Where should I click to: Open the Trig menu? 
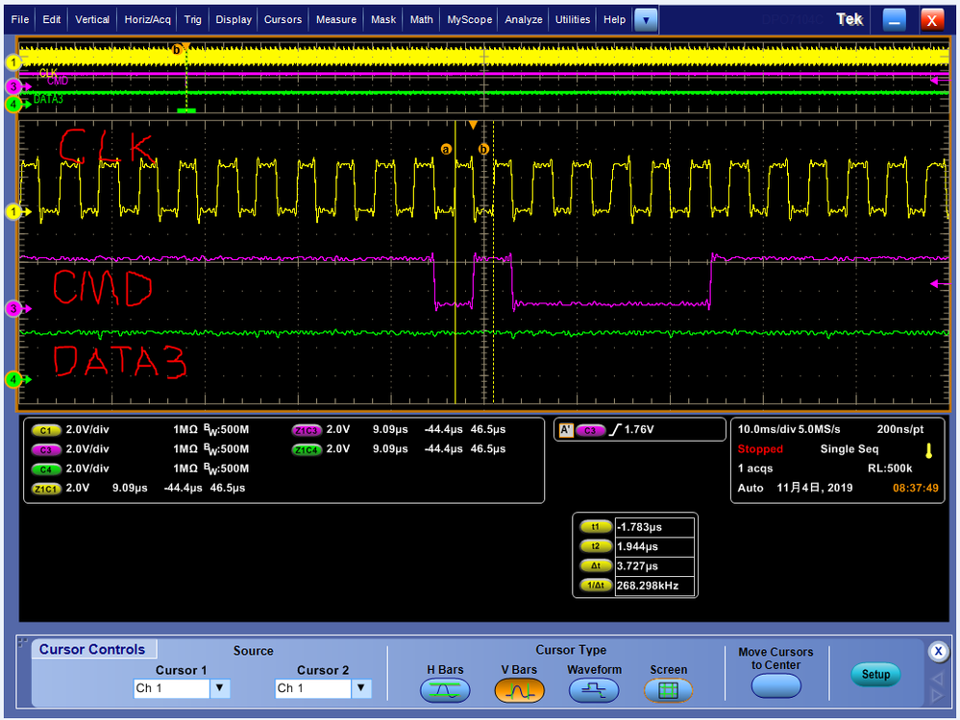(x=192, y=19)
